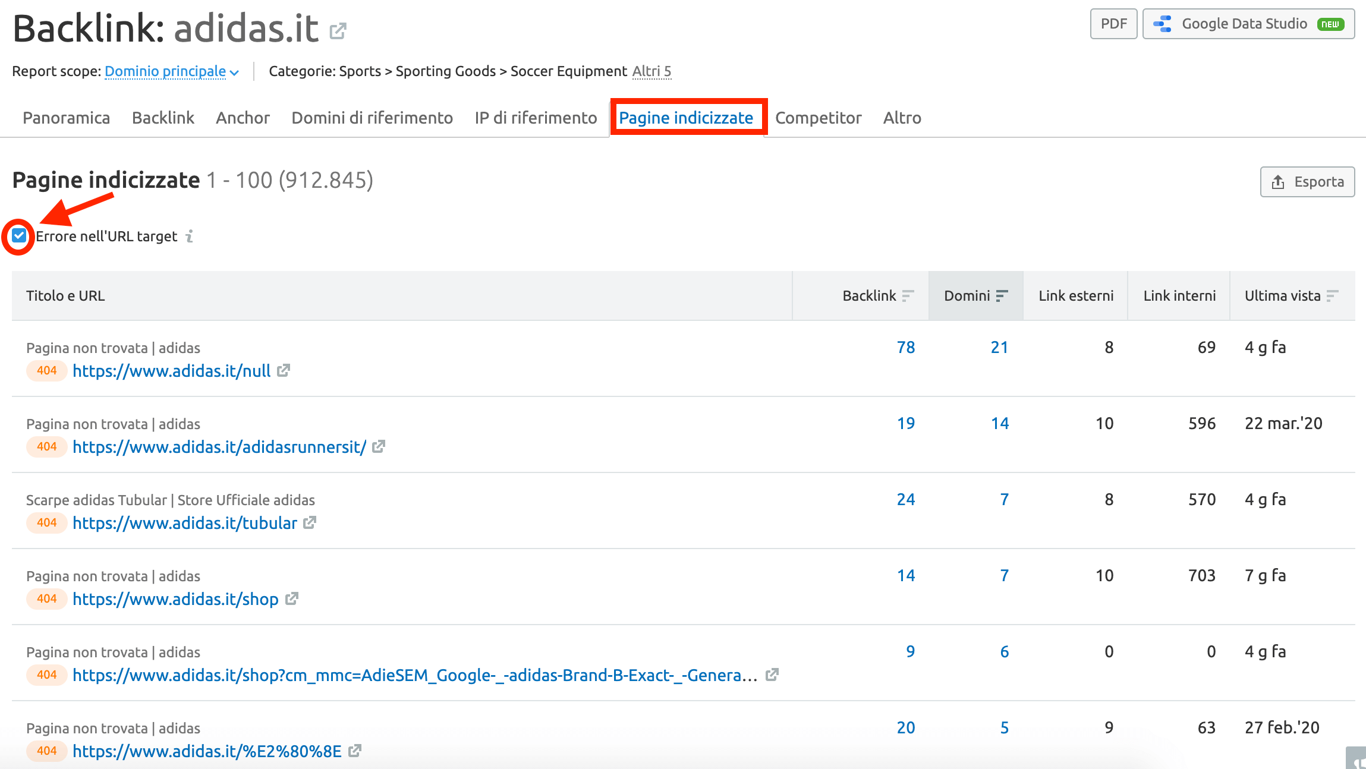Image resolution: width=1366 pixels, height=769 pixels.
Task: Open external link icon next to adidasrunnersit URL
Action: point(379,446)
